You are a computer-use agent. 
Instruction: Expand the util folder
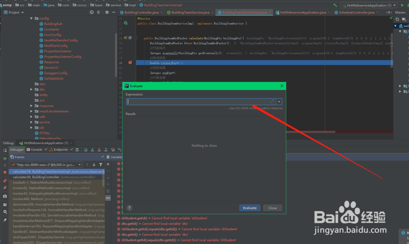coord(31,128)
